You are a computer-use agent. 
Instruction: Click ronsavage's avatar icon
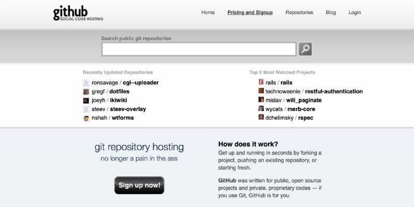(x=86, y=83)
